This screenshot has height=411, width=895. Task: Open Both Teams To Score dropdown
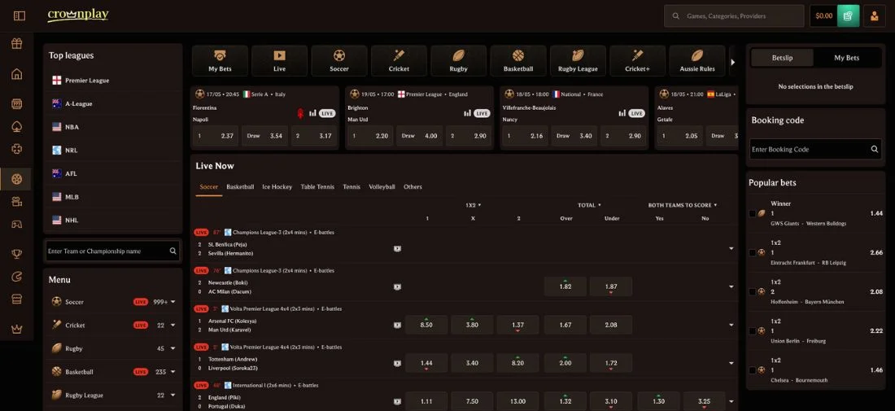(x=682, y=205)
